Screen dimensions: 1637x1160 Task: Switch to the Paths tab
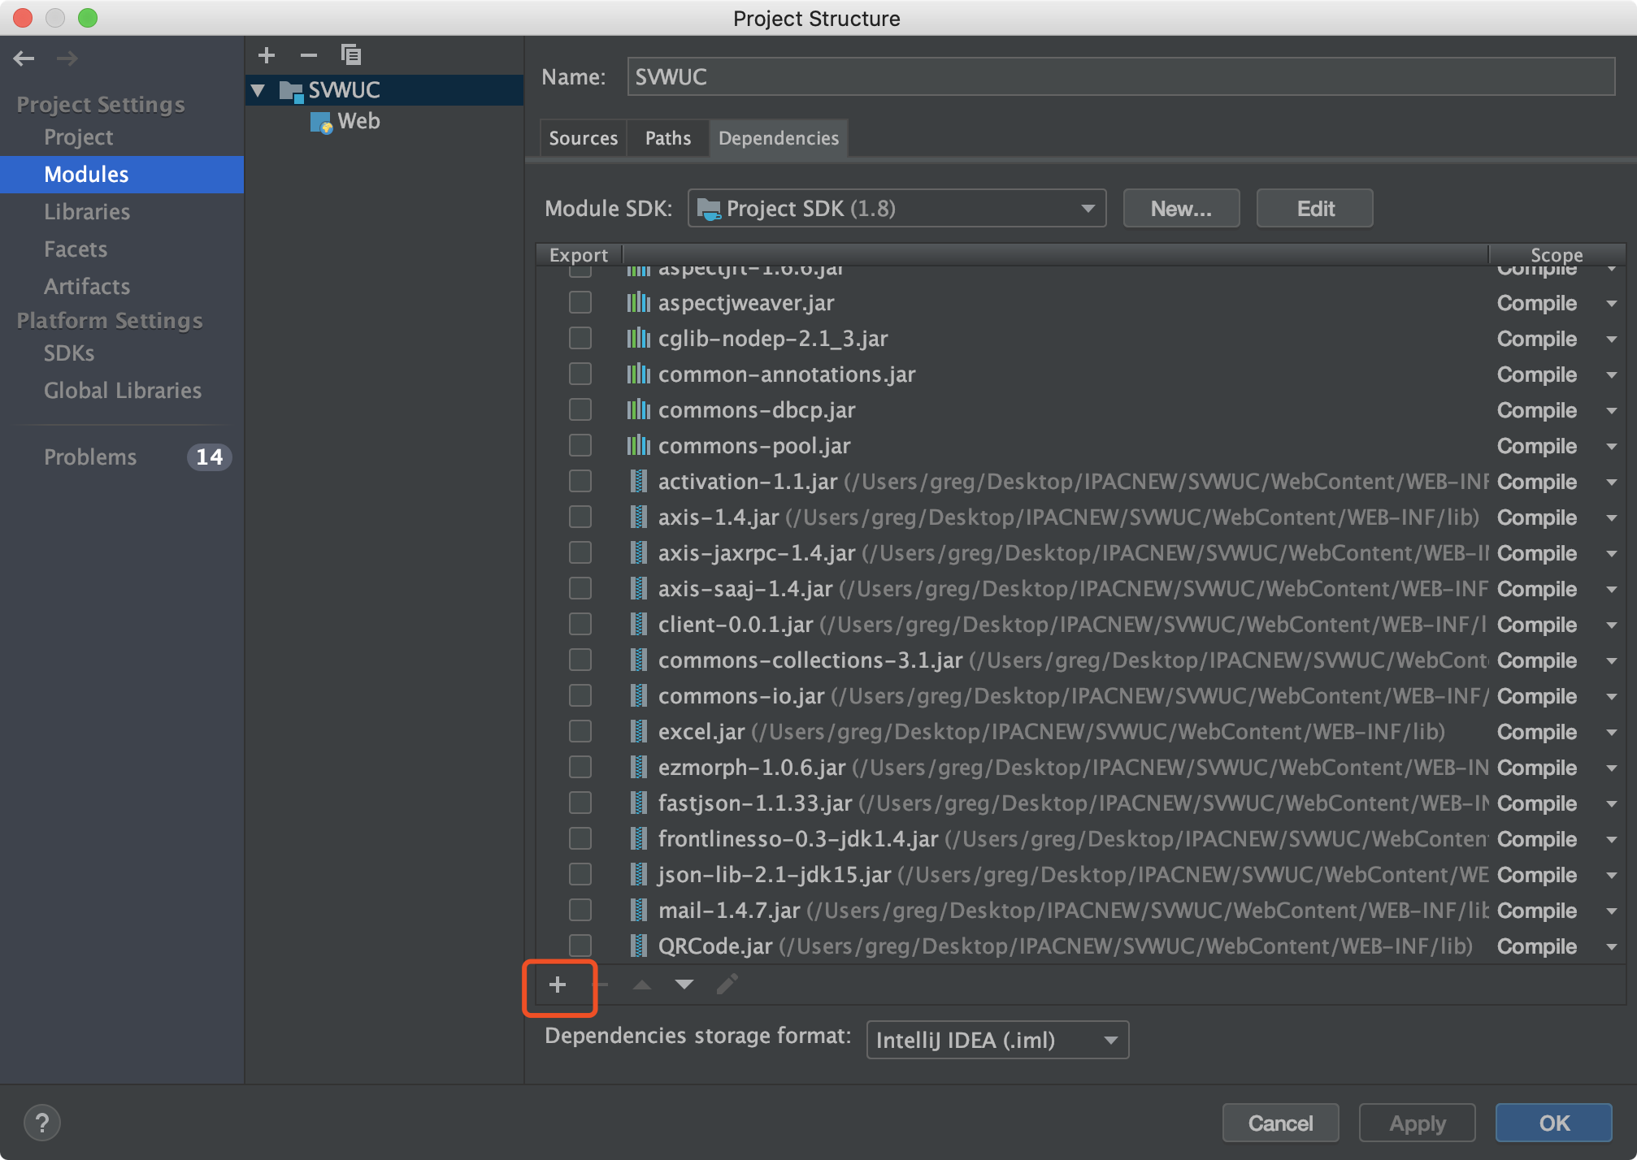(668, 138)
